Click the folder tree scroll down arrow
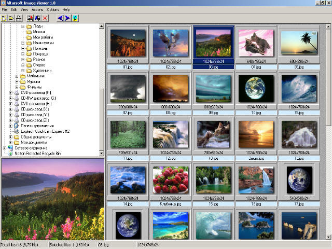Image resolution: width=332 pixels, height=249 pixels. point(102,154)
